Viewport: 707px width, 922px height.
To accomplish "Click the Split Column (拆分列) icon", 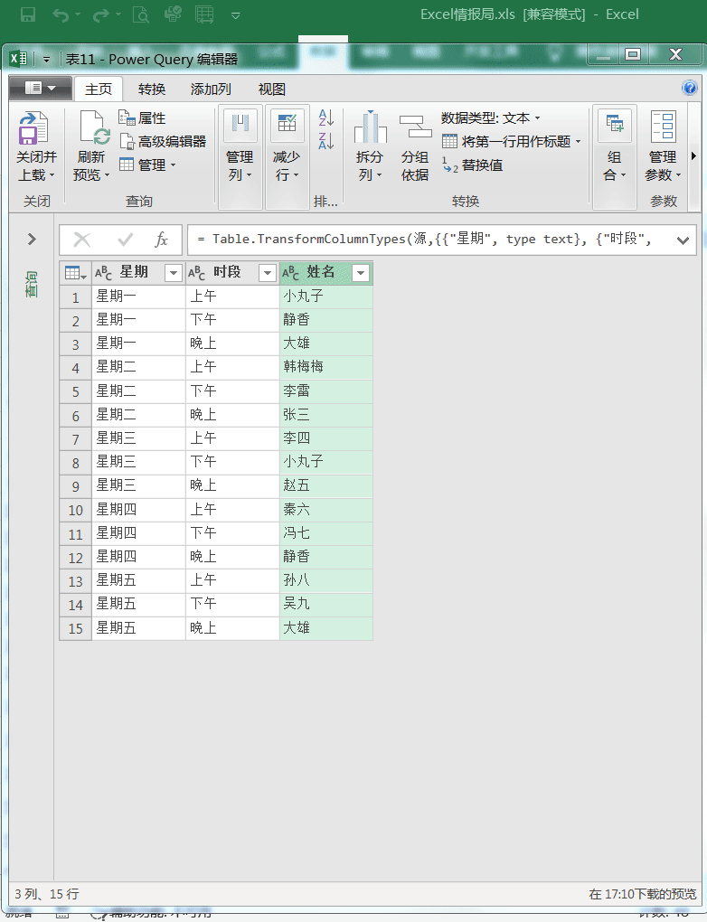I will (x=370, y=128).
